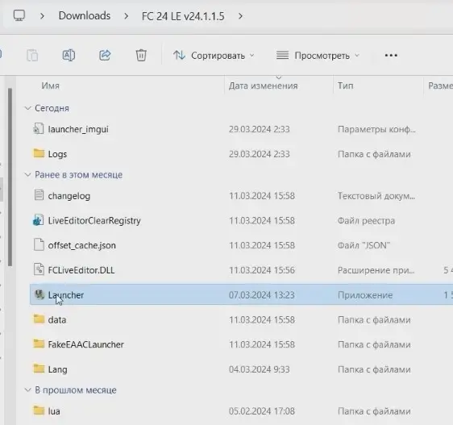
Task: Sort by the Тип column header
Action: [x=346, y=85]
